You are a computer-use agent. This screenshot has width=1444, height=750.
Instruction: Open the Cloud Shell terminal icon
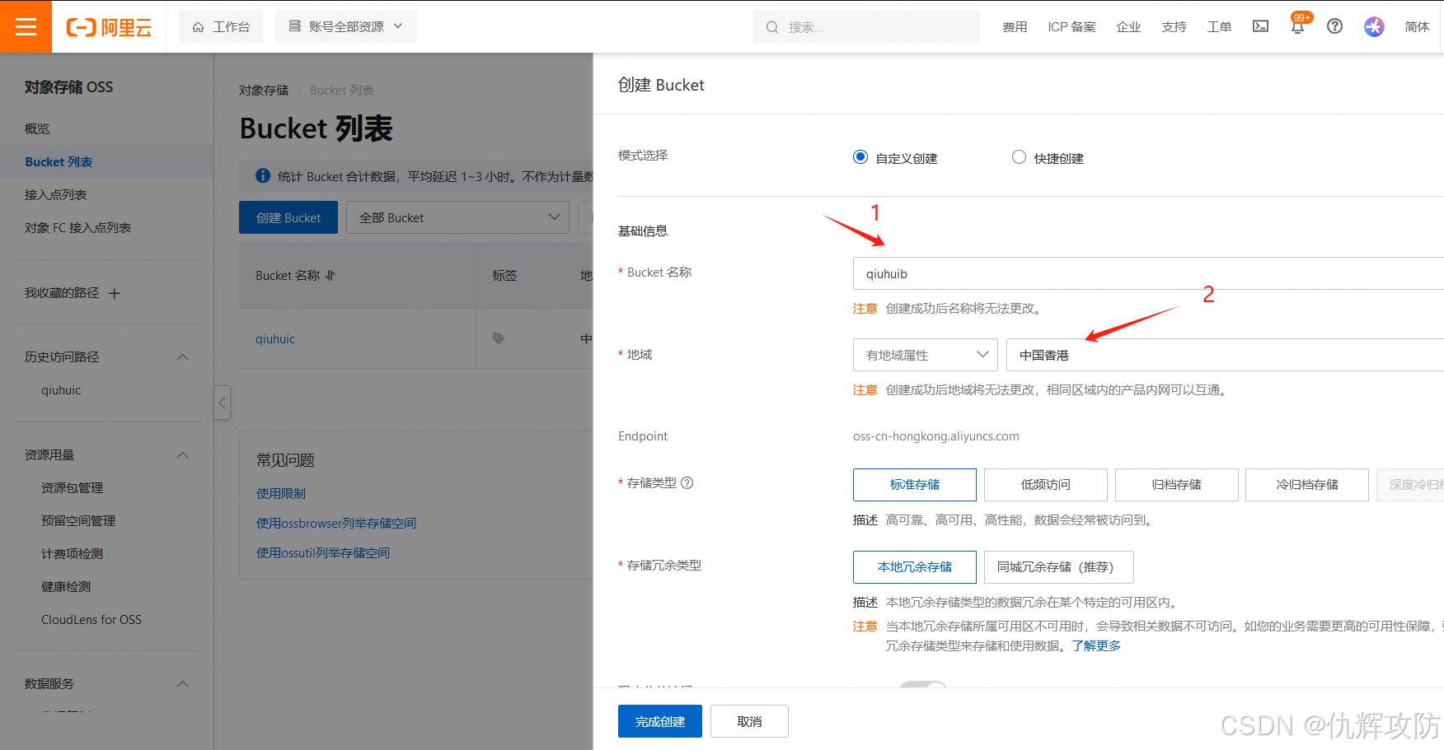1260,26
